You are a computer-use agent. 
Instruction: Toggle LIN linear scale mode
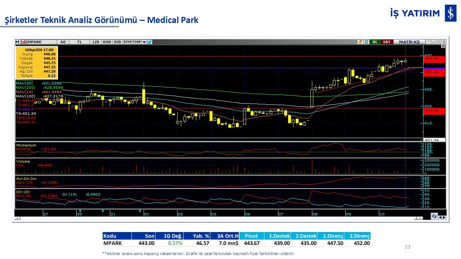tap(95, 42)
